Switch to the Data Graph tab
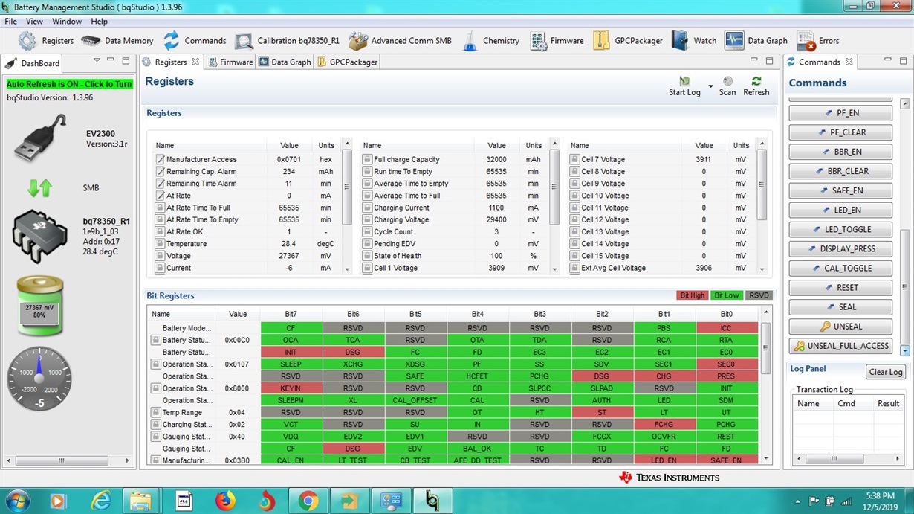This screenshot has height=514, width=914. coord(285,62)
